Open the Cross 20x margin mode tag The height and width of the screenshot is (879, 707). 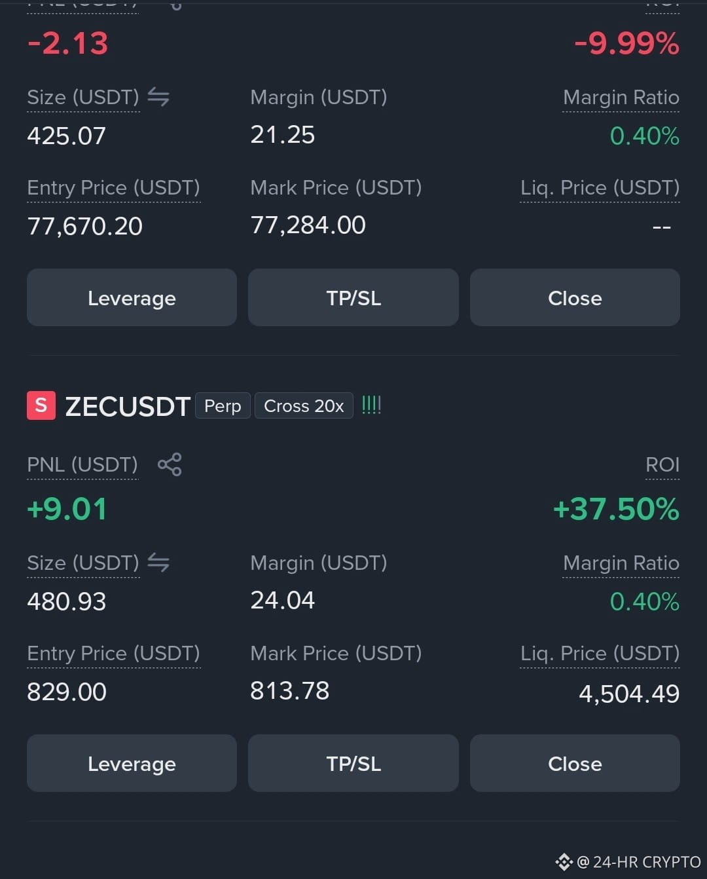pyautogui.click(x=304, y=405)
